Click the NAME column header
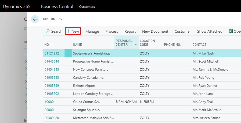241x123 pixels. pos(77,45)
